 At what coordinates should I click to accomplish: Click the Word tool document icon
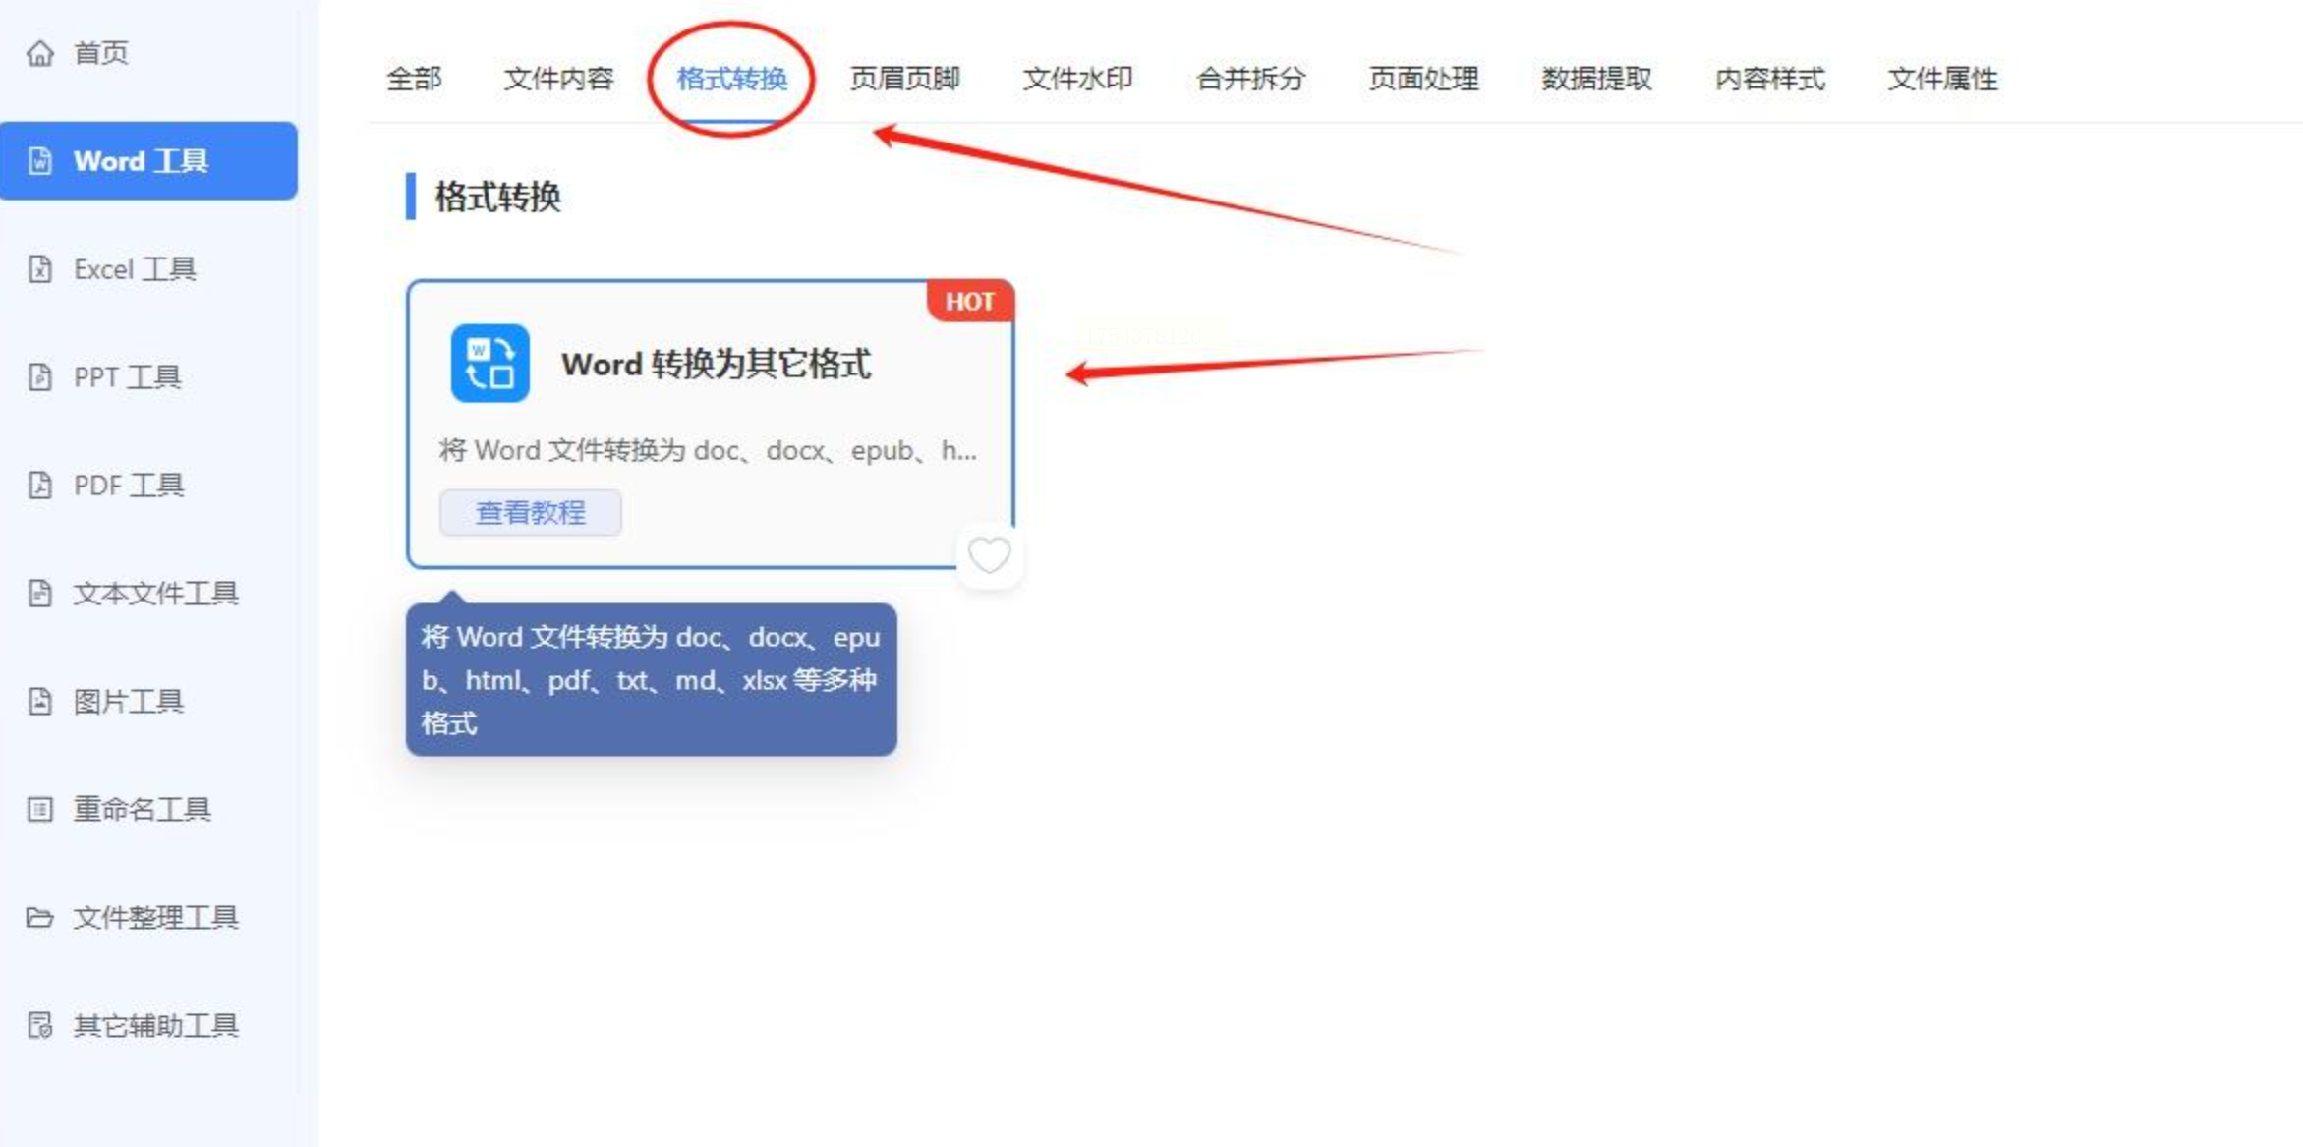[x=39, y=161]
